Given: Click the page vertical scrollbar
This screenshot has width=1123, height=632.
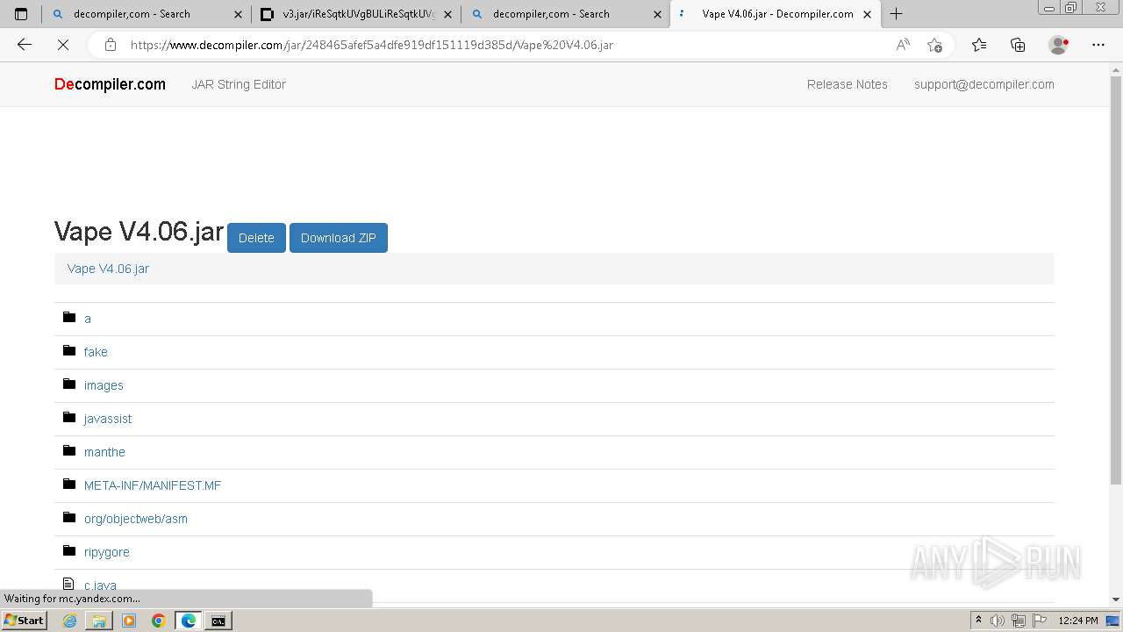Looking at the screenshot, I should click(x=1116, y=281).
